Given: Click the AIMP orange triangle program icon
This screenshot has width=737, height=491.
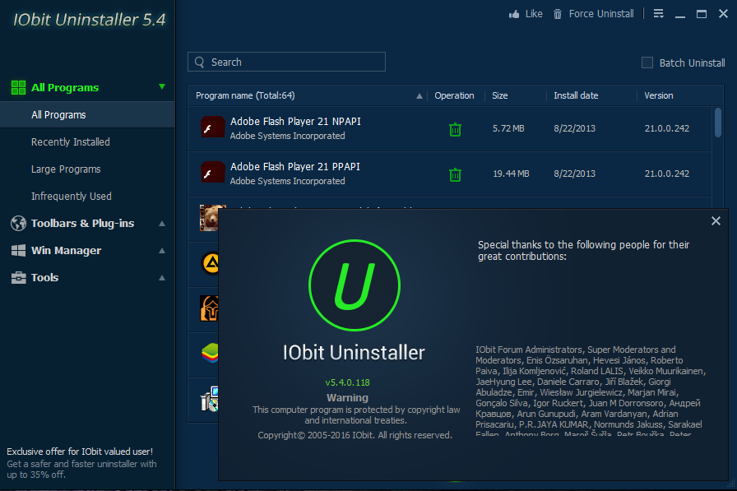Looking at the screenshot, I should (210, 263).
